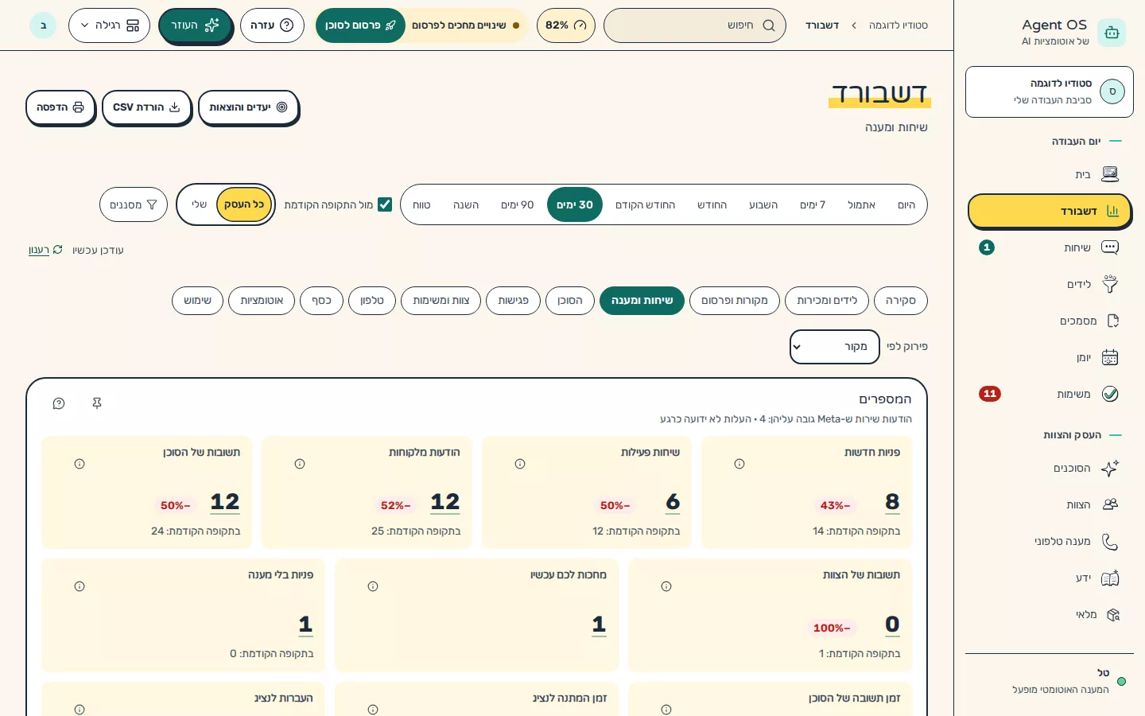Click רענון refresh link
The height and width of the screenshot is (716, 1145).
pos(45,250)
